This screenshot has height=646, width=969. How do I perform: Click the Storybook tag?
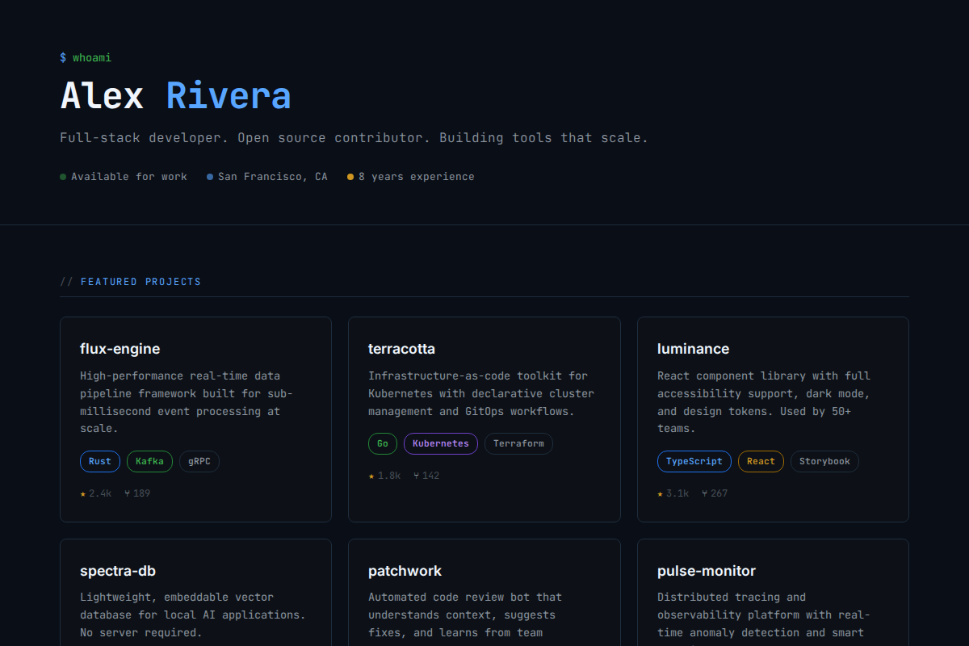click(x=824, y=462)
